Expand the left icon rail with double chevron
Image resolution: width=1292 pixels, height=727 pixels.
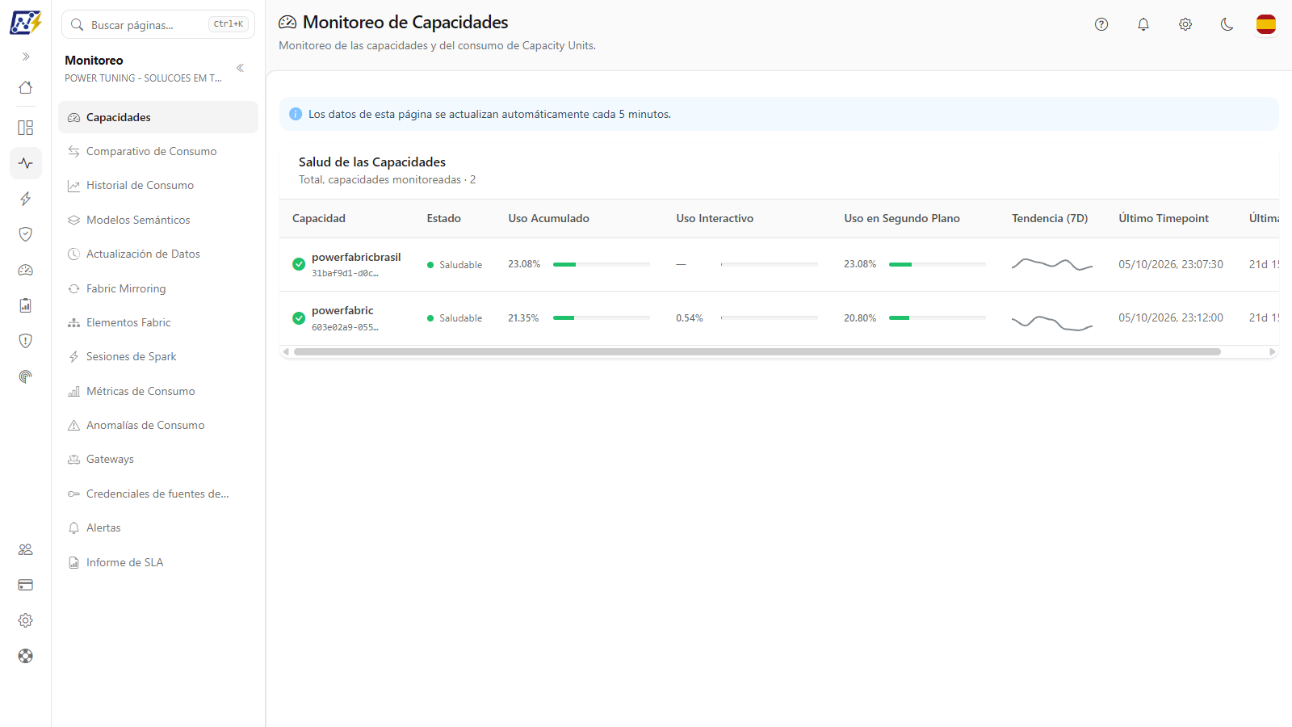click(x=26, y=57)
